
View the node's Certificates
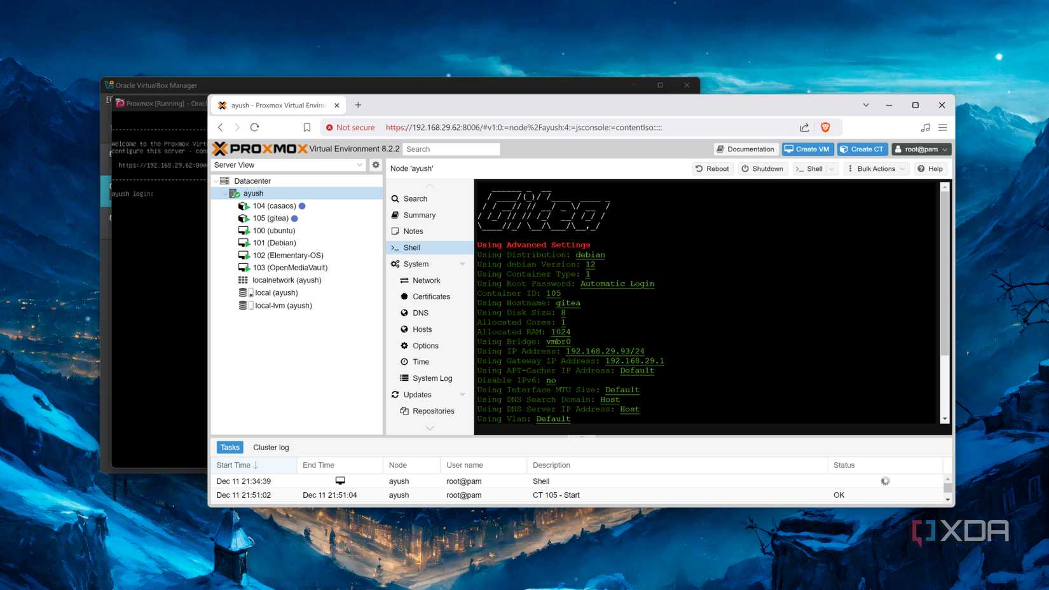point(432,296)
